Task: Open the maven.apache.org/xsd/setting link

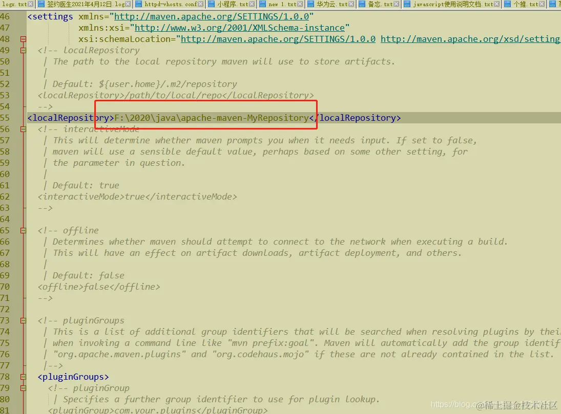Action: [x=470, y=39]
